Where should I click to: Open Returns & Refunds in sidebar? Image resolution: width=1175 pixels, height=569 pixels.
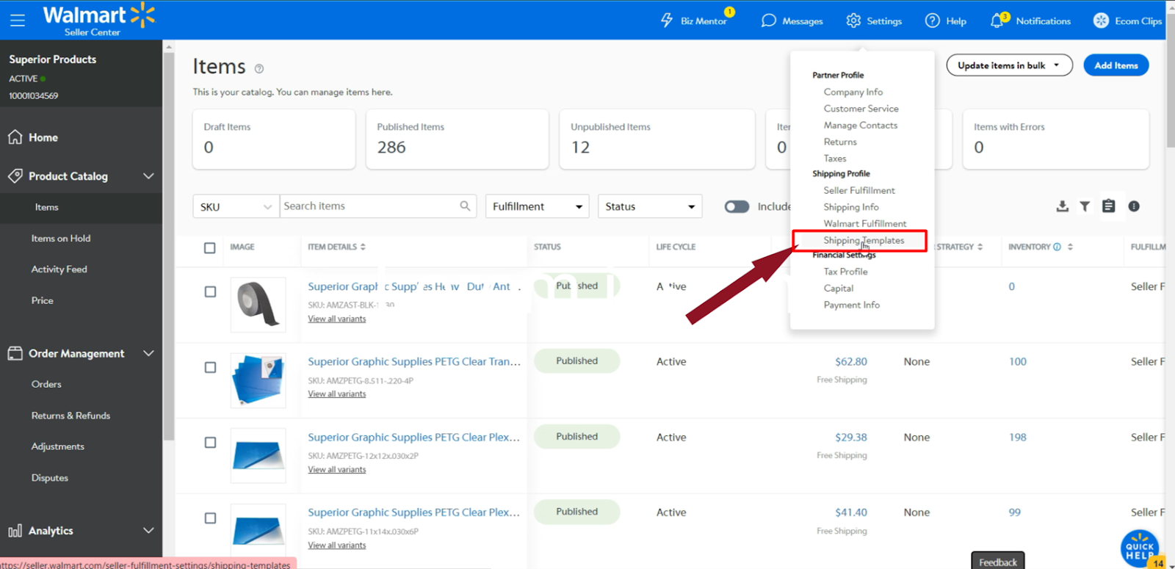point(70,416)
